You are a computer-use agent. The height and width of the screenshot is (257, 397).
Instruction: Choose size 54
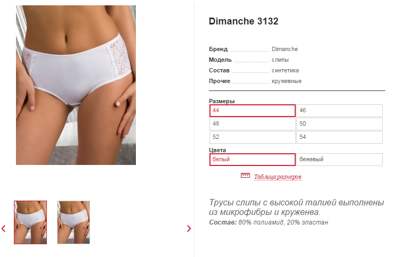339,137
